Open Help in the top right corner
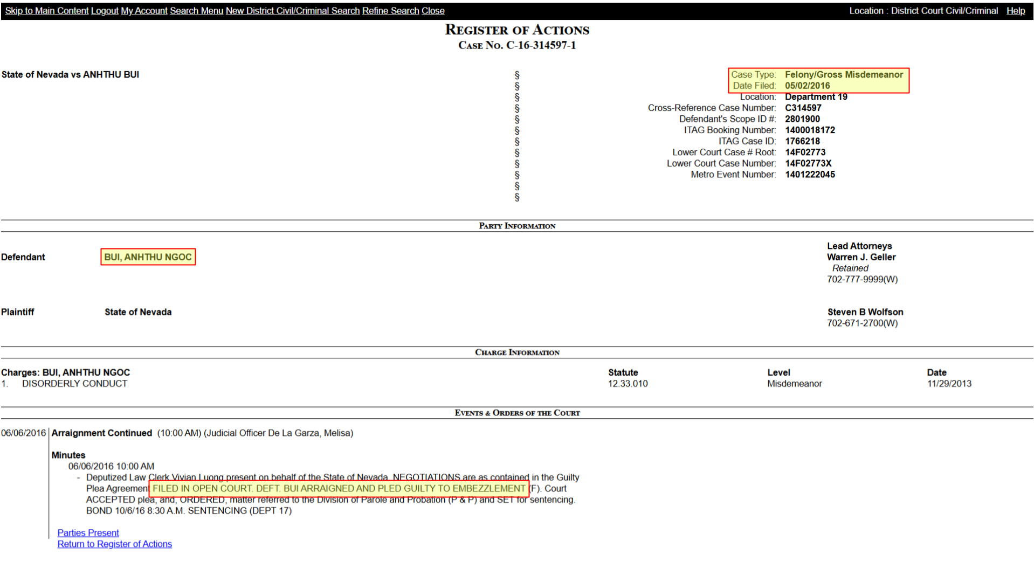 pos(1016,11)
